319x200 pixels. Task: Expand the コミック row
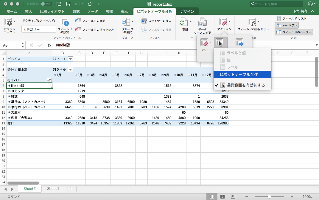point(9,91)
